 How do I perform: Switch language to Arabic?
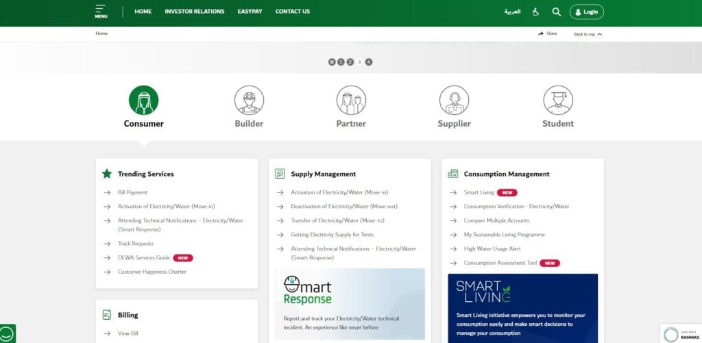(512, 12)
